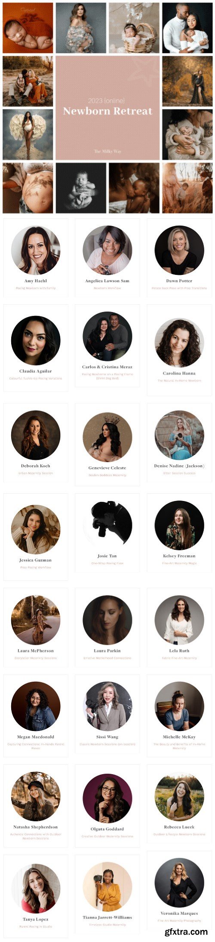Image resolution: width=215 pixels, height=942 pixels.
Task: Click the Jessica Guzman portrait
Action: (36, 530)
